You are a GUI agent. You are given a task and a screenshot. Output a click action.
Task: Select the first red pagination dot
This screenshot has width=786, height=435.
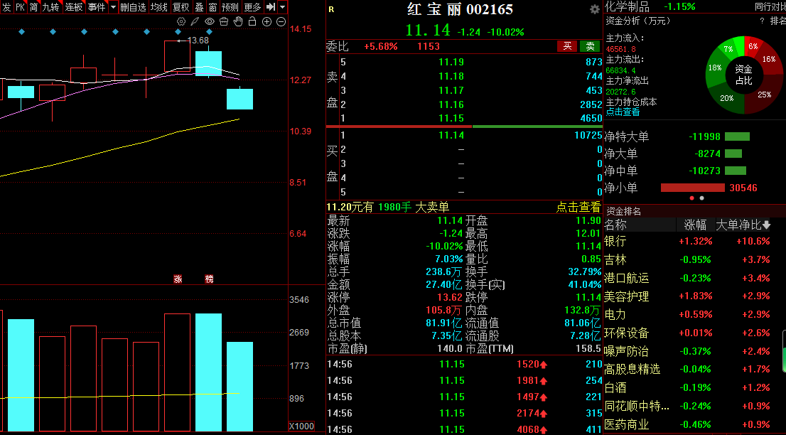(x=692, y=198)
